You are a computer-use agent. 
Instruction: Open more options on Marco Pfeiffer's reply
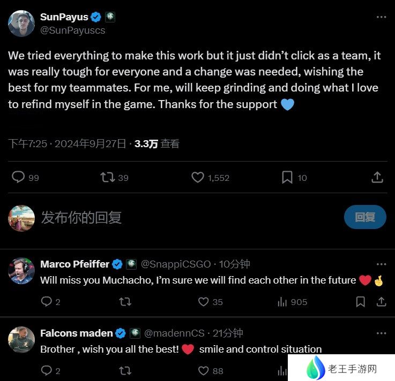(381, 264)
